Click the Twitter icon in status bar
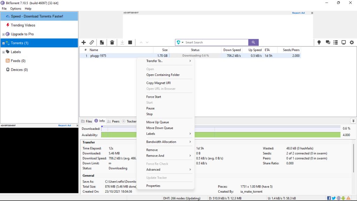 [334, 198]
